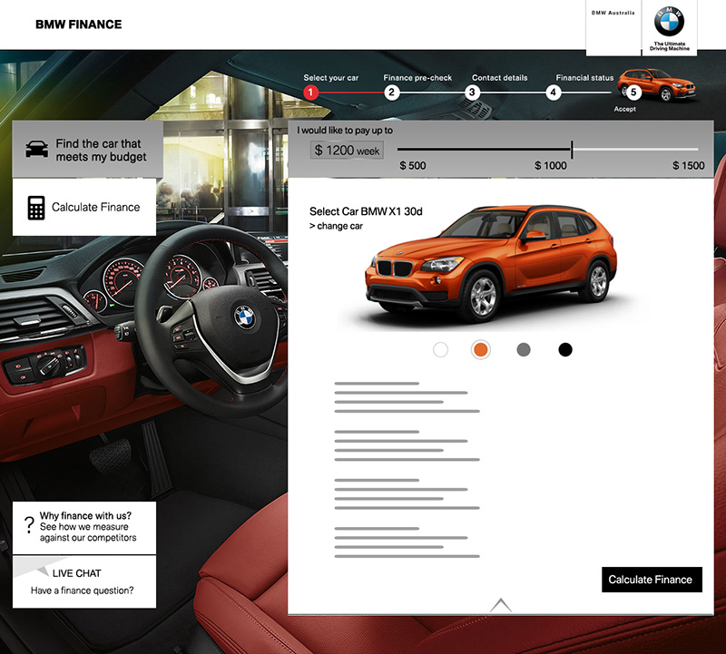This screenshot has height=654, width=726.
Task: Click the weekly payment slider handle
Action: [572, 149]
